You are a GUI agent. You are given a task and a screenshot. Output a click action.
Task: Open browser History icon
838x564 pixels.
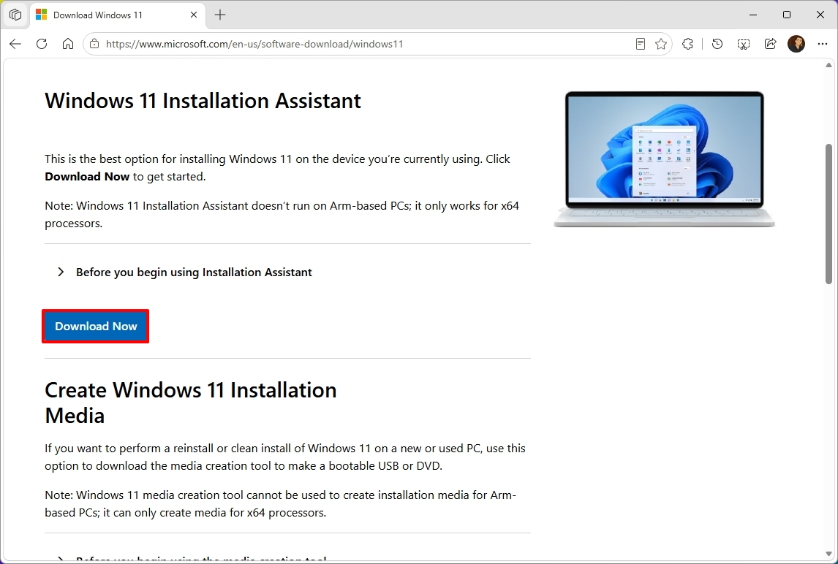[717, 44]
